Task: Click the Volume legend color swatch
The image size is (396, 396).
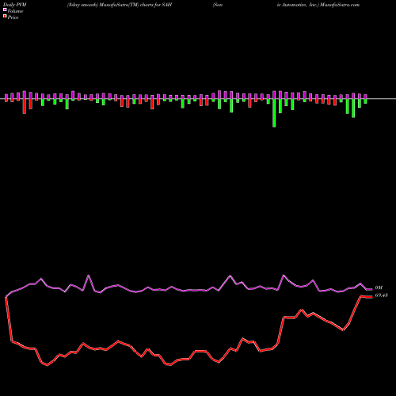Action: [x=5, y=10]
